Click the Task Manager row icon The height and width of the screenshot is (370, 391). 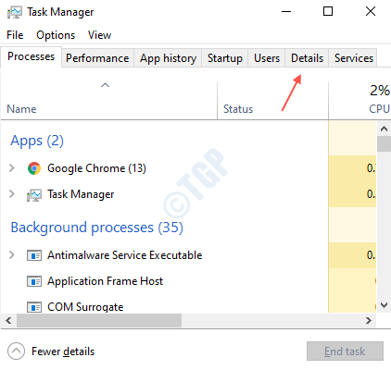[x=34, y=194]
